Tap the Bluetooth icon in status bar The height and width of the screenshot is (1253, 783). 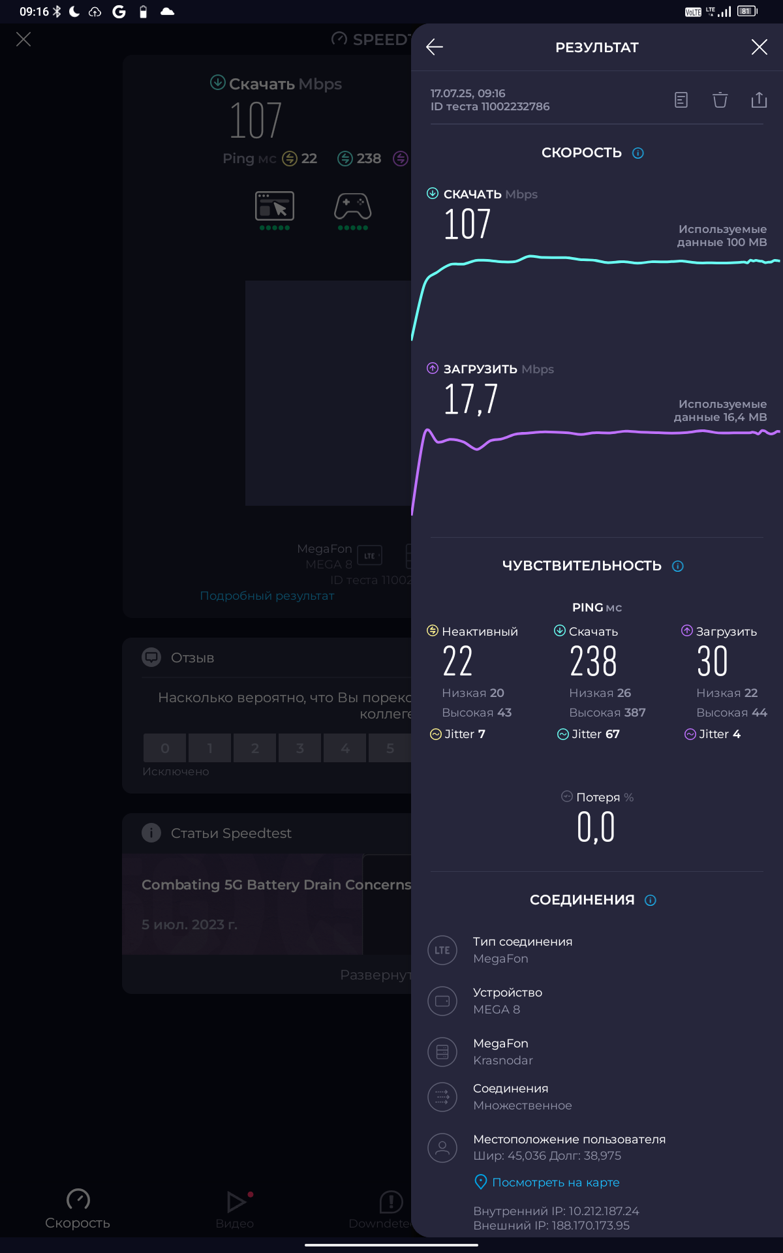(57, 12)
